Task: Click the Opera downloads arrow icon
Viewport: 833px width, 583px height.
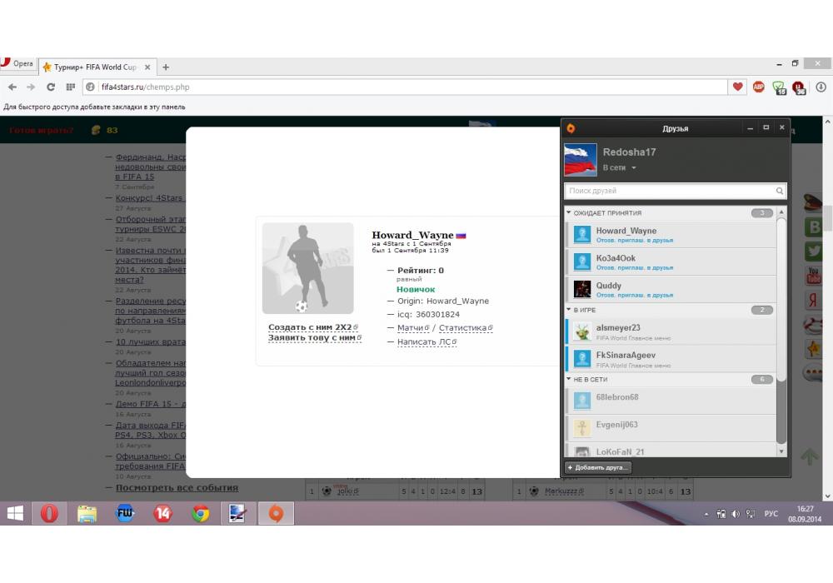Action: (x=821, y=87)
